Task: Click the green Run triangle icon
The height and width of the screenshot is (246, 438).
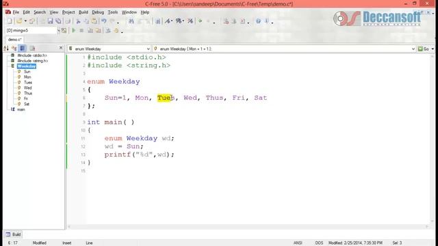Action: pyautogui.click(x=74, y=30)
